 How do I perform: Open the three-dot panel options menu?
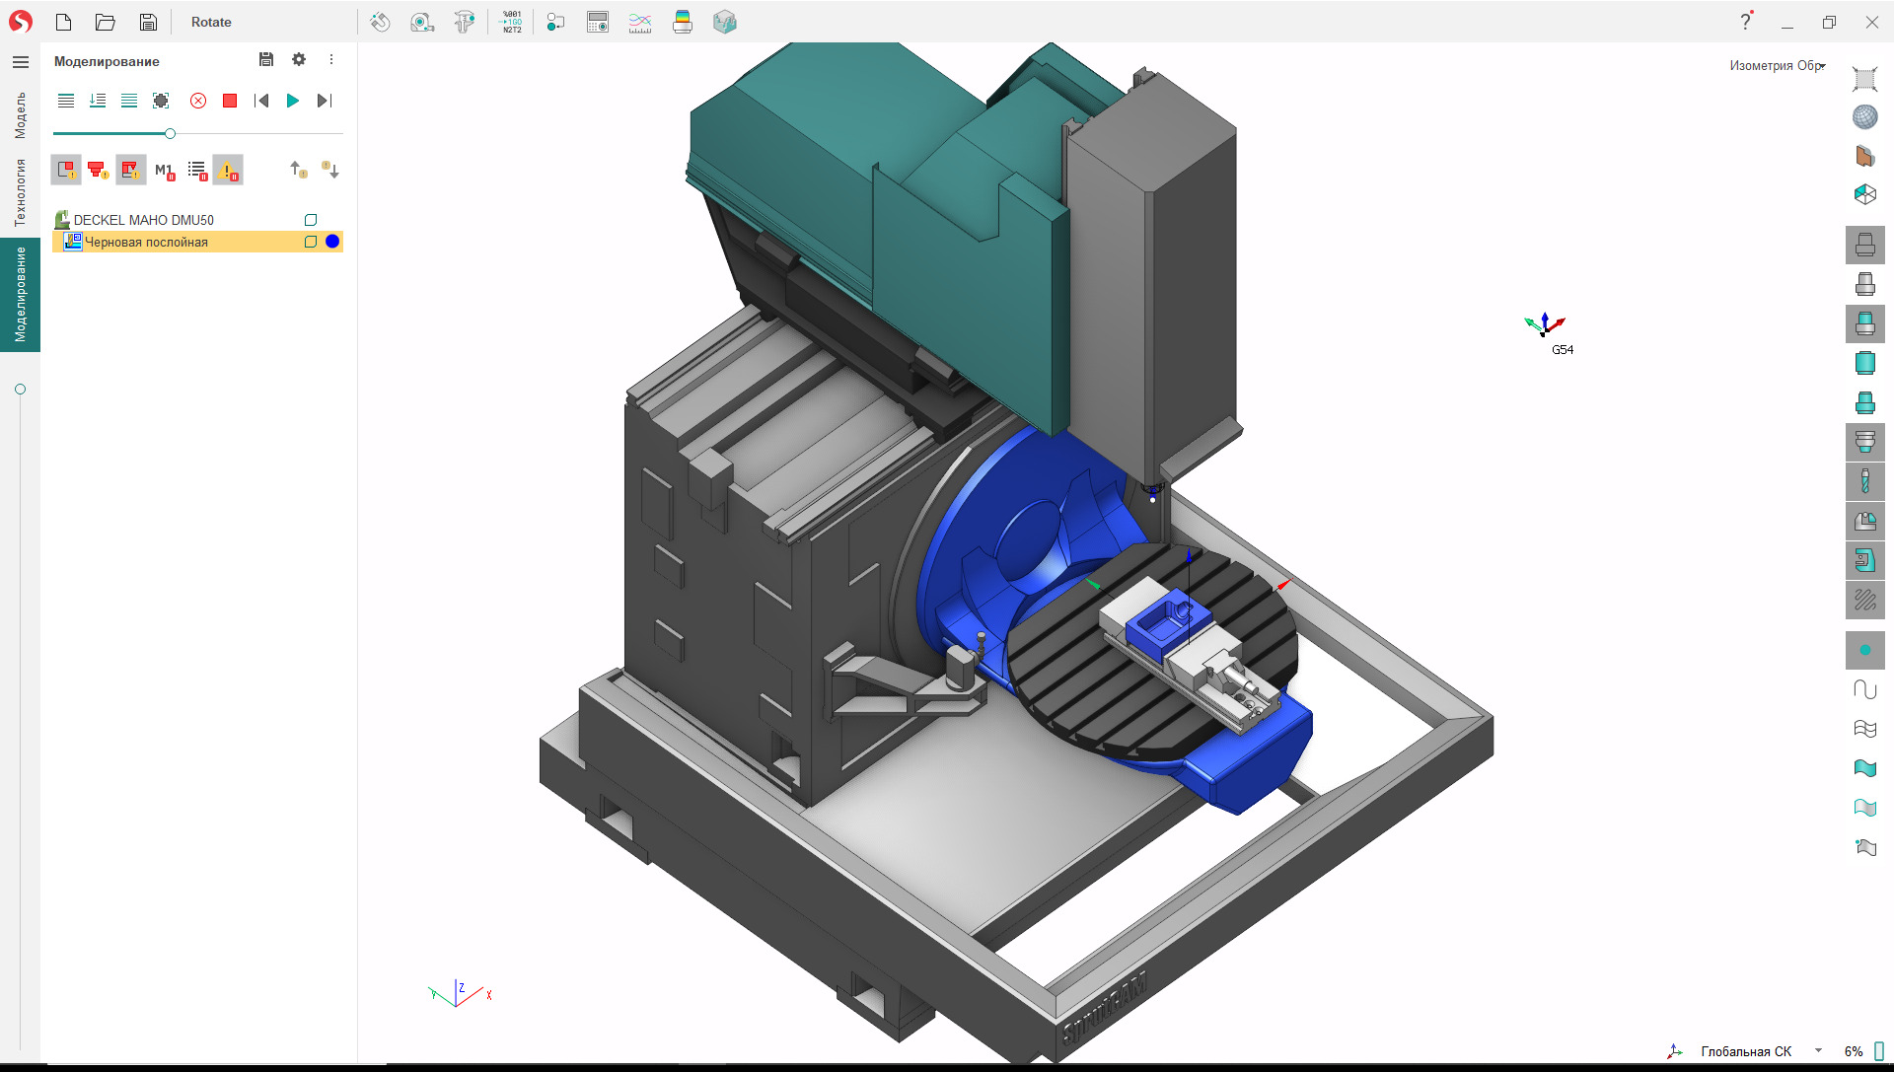coord(331,60)
